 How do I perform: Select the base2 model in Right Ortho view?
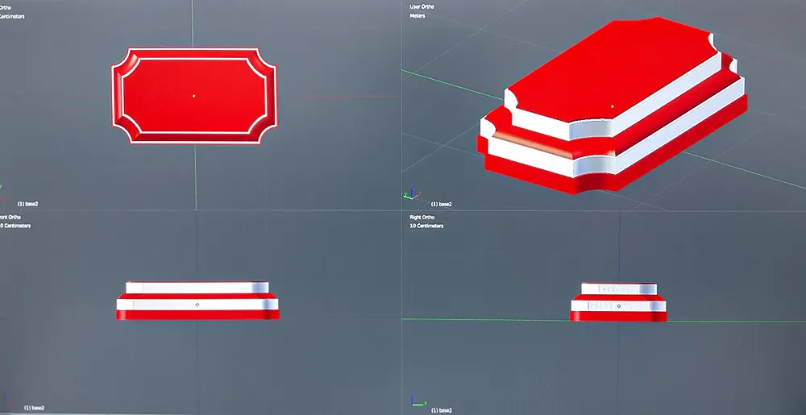tap(618, 302)
